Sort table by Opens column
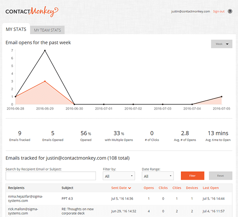This screenshot has width=238, height=217. [x=149, y=188]
